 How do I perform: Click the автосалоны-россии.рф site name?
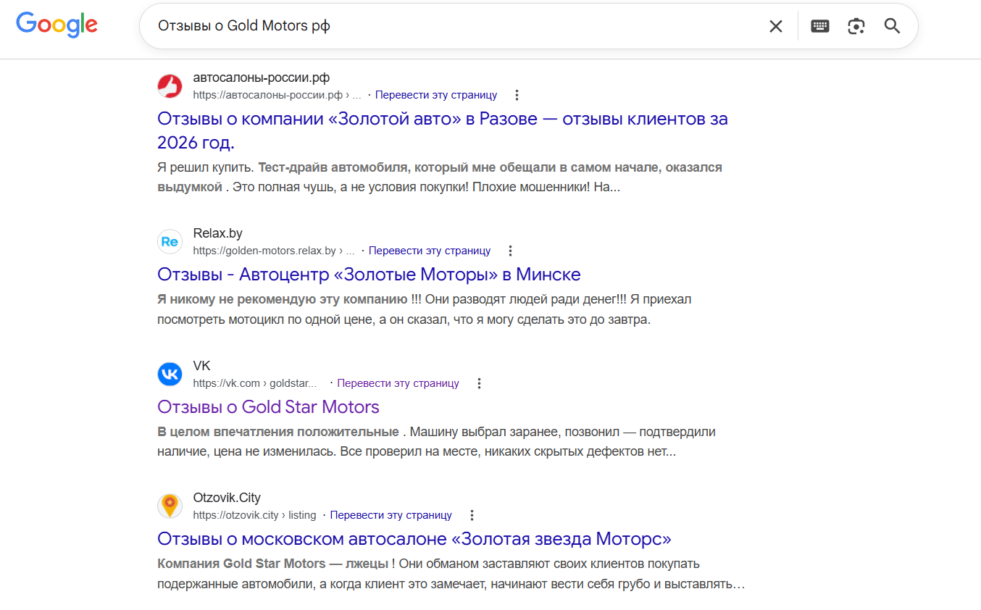(262, 78)
